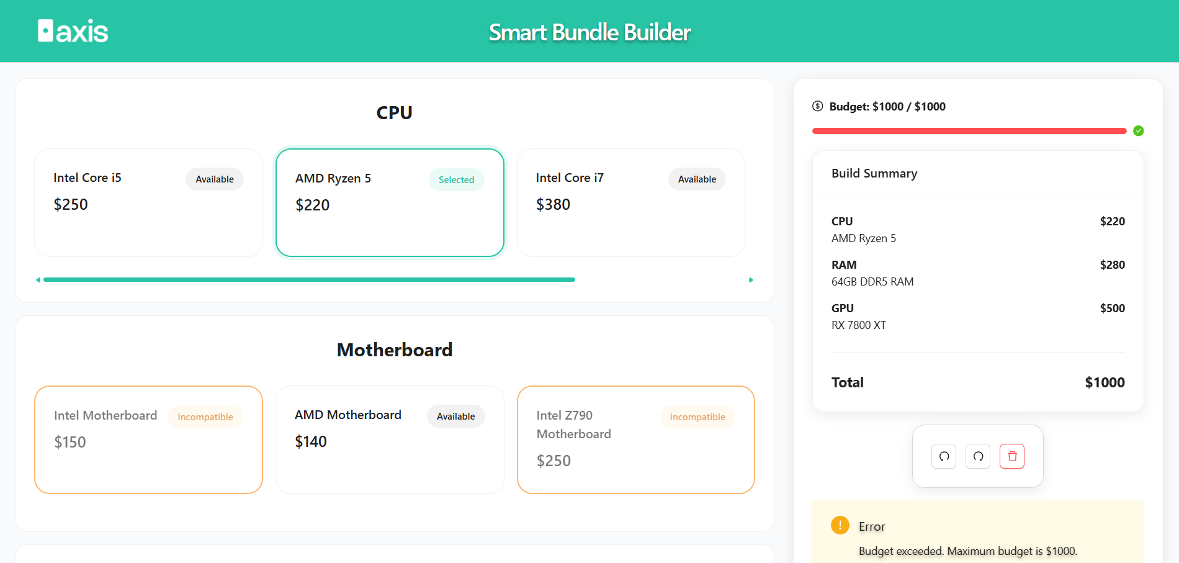The width and height of the screenshot is (1179, 563).
Task: Click the Intel Z790 Motherboard card
Action: [x=636, y=439]
